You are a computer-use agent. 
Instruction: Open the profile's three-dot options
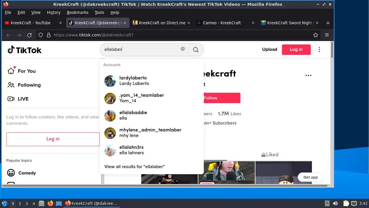click(x=308, y=75)
